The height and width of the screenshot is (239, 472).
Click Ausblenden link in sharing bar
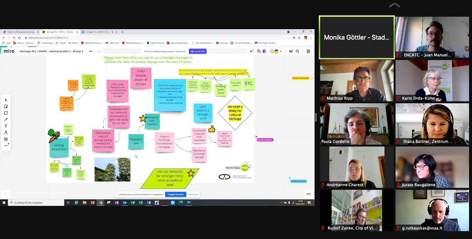[193, 194]
